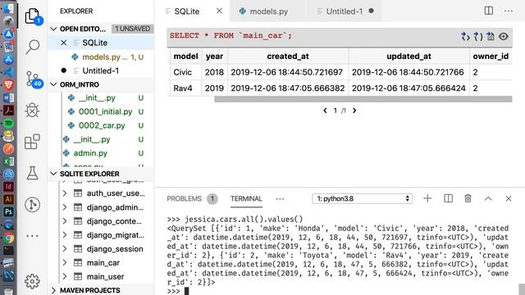Open models.py from Open Editors

click(101, 57)
